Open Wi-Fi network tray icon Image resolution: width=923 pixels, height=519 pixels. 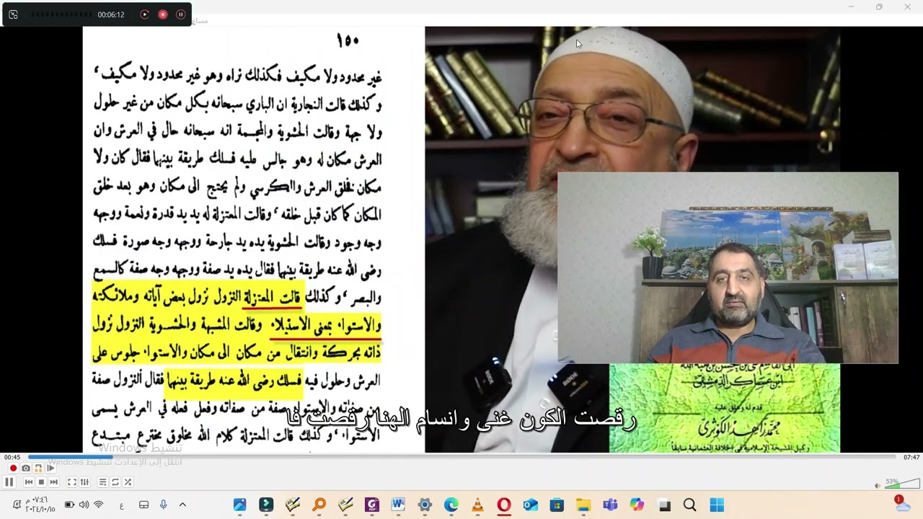pos(99,505)
